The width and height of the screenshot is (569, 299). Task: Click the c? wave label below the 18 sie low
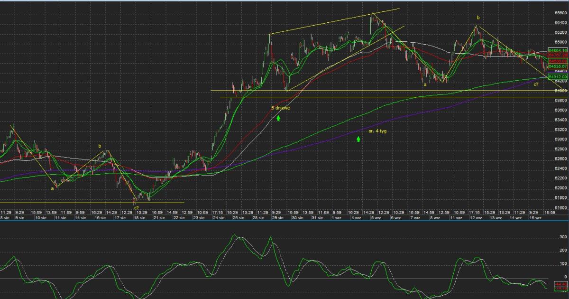pos(136,208)
